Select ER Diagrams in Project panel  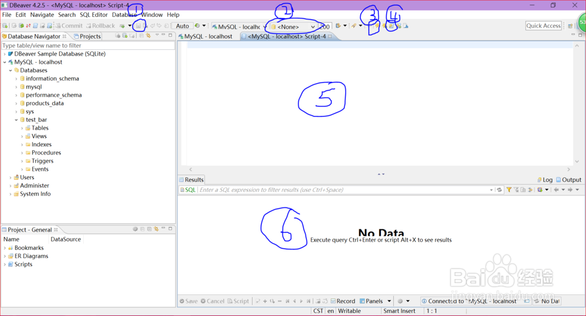pyautogui.click(x=31, y=256)
